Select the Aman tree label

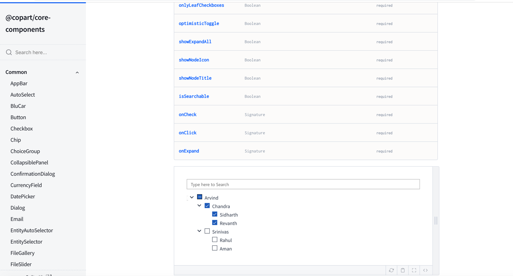point(226,249)
